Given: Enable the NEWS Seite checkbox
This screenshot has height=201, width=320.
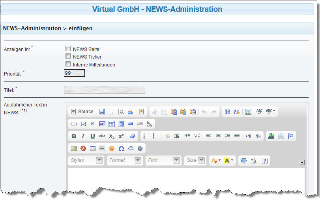Looking at the screenshot, I should point(68,49).
